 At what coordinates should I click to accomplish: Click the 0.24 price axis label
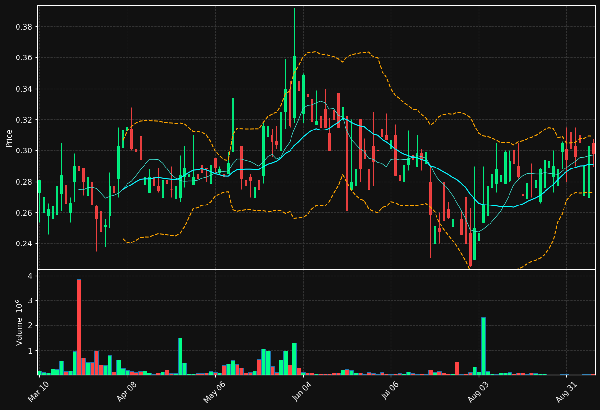pyautogui.click(x=24, y=244)
